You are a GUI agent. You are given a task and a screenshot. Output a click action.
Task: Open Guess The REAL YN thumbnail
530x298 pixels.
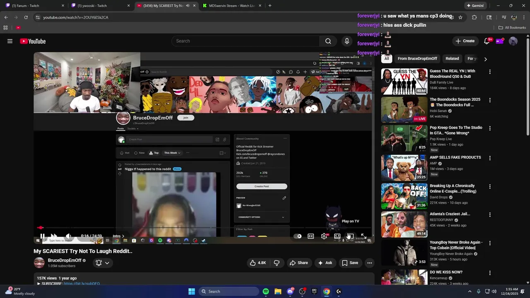tap(404, 82)
